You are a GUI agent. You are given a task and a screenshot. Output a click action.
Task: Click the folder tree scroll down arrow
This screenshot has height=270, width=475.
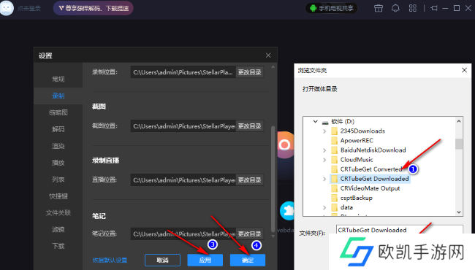[459, 212]
